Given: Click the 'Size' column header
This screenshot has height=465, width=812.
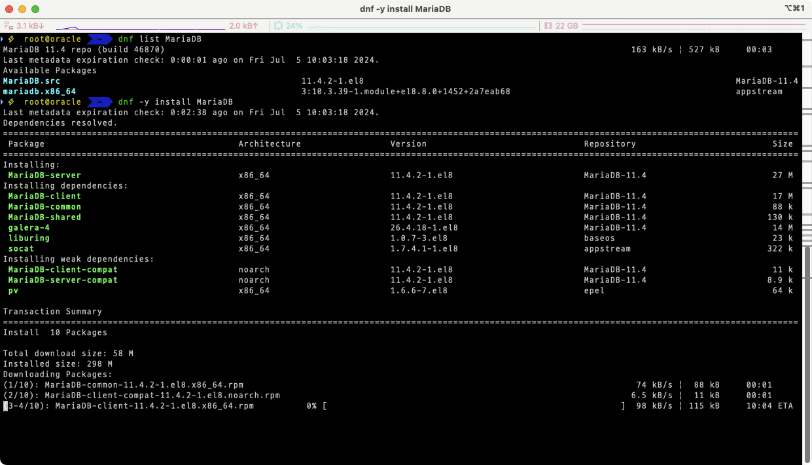Looking at the screenshot, I should [x=783, y=144].
